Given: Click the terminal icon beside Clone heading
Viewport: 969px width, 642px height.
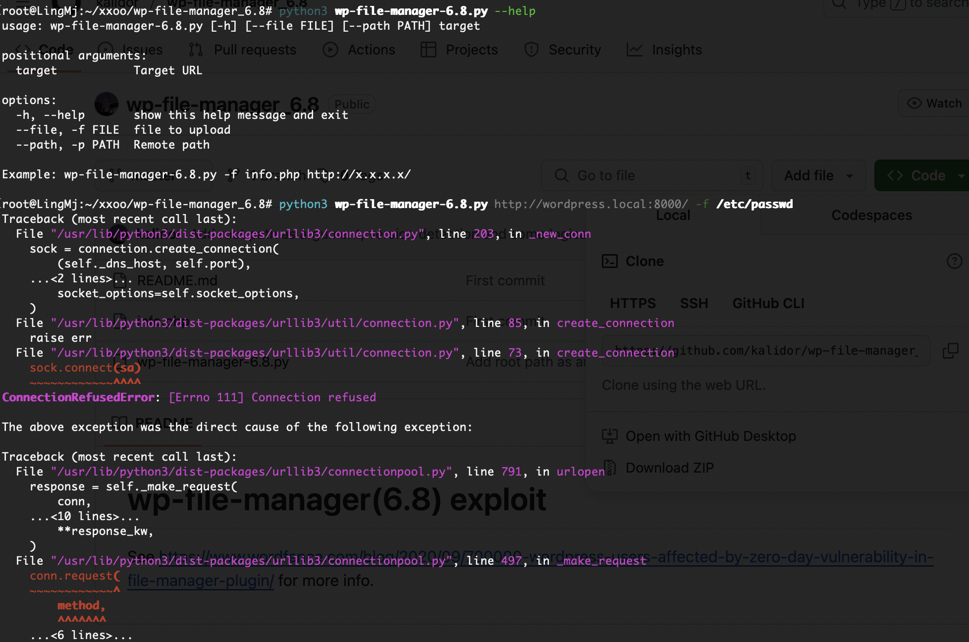Looking at the screenshot, I should [x=610, y=261].
